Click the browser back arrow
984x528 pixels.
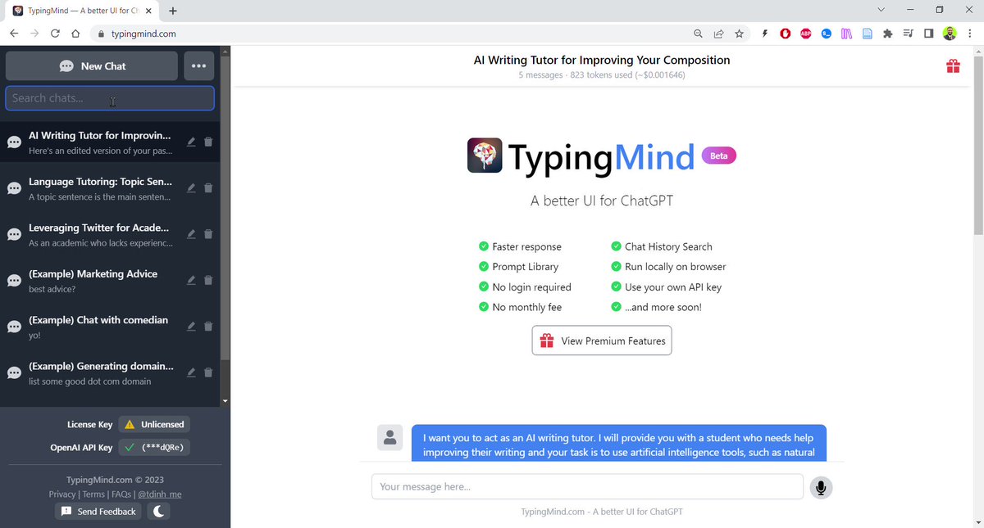pyautogui.click(x=14, y=34)
